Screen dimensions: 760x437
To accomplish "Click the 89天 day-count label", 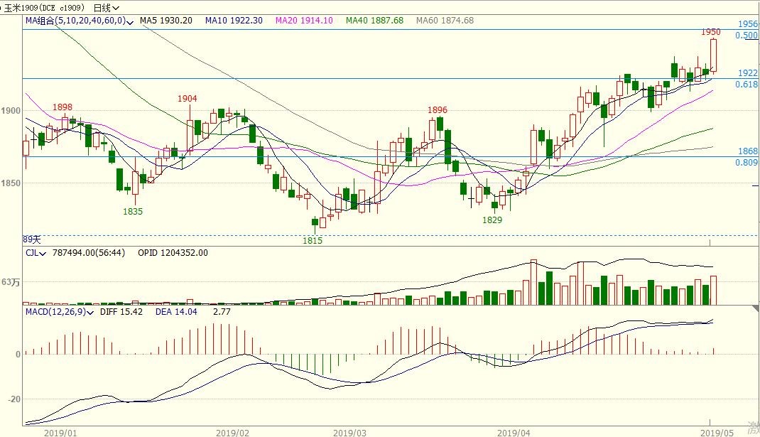I will [33, 239].
